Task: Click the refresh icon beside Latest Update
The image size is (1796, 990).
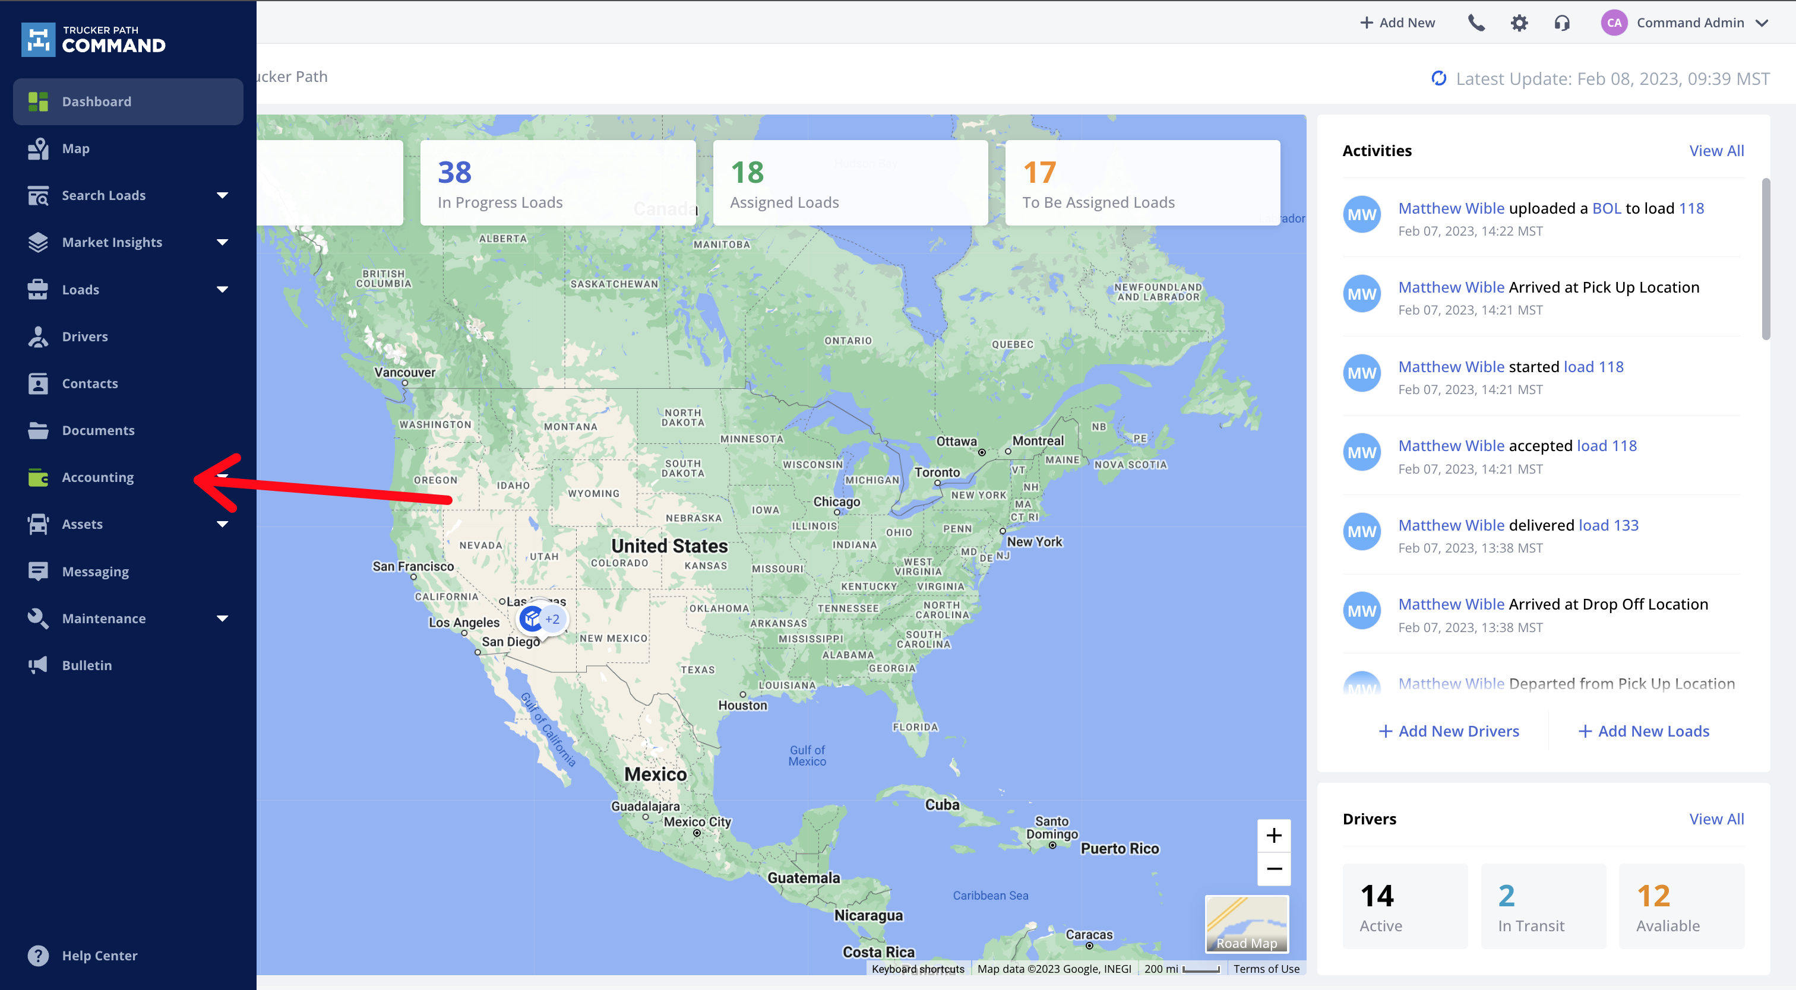Action: 1439,78
